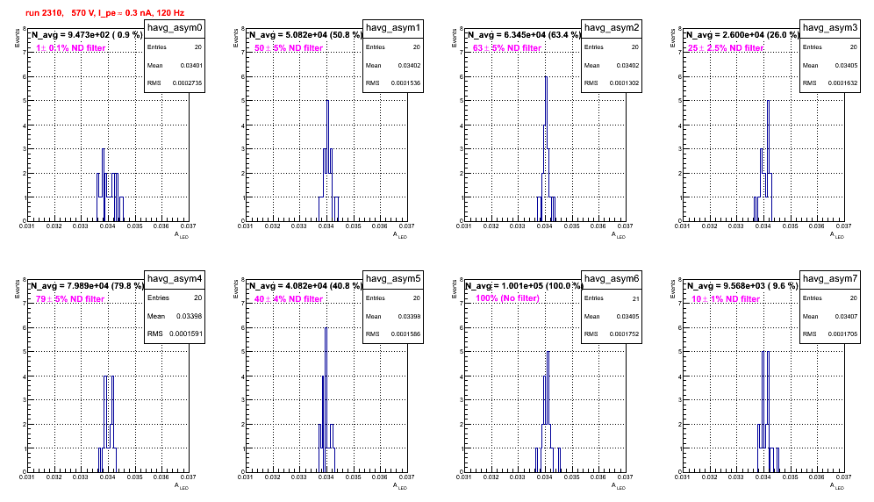Image resolution: width=874 pixels, height=502 pixels.
Task: Click RMS value 0.0001705 in havg_asym7 stats
Action: pyautogui.click(x=844, y=334)
